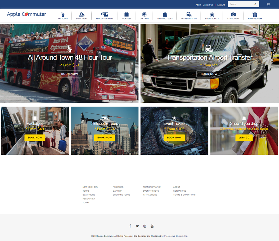
Task: Visit the YouTube channel
Action: (x=152, y=226)
